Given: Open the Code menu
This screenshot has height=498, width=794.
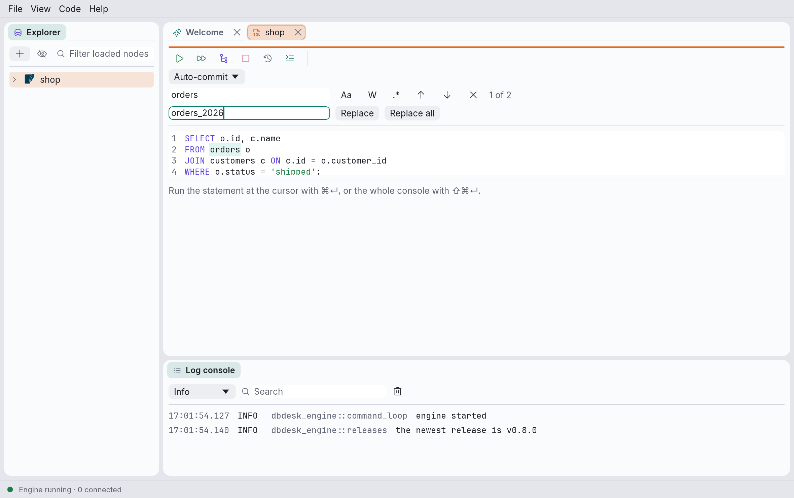Looking at the screenshot, I should (70, 9).
